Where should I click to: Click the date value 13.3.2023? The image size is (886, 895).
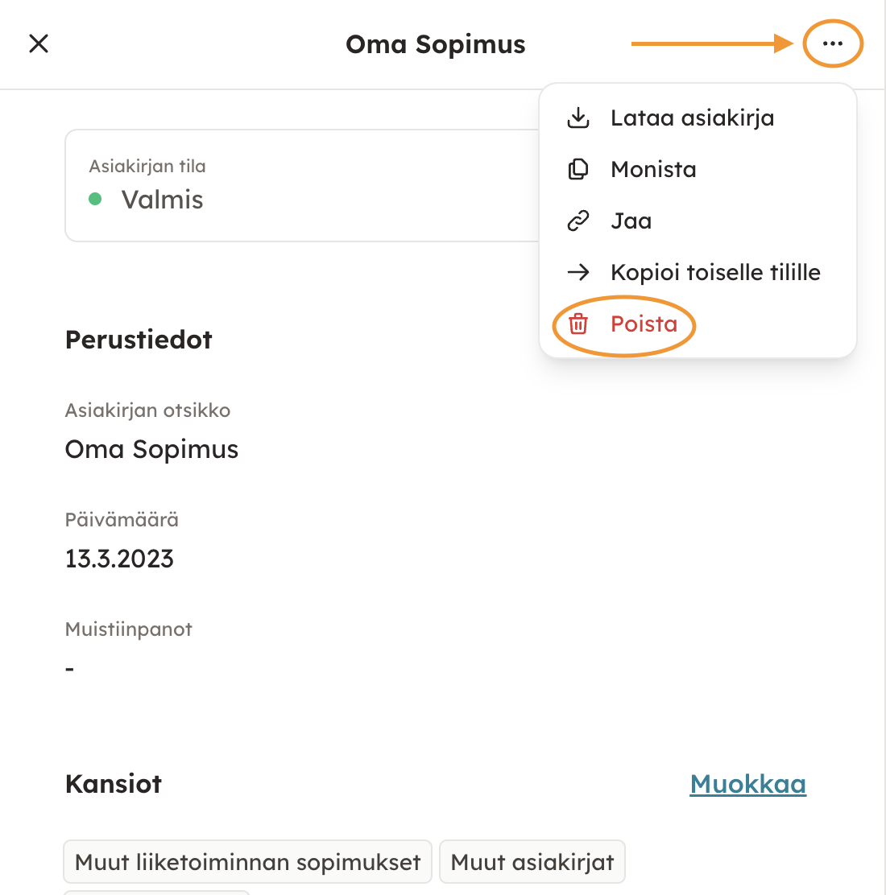(x=119, y=559)
